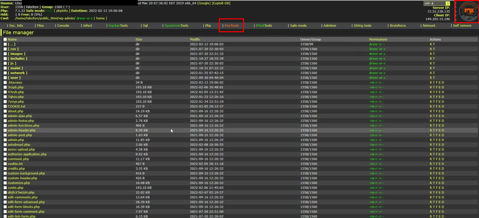Open the 7qhov.php file
The image size is (479, 218).
[16, 97]
